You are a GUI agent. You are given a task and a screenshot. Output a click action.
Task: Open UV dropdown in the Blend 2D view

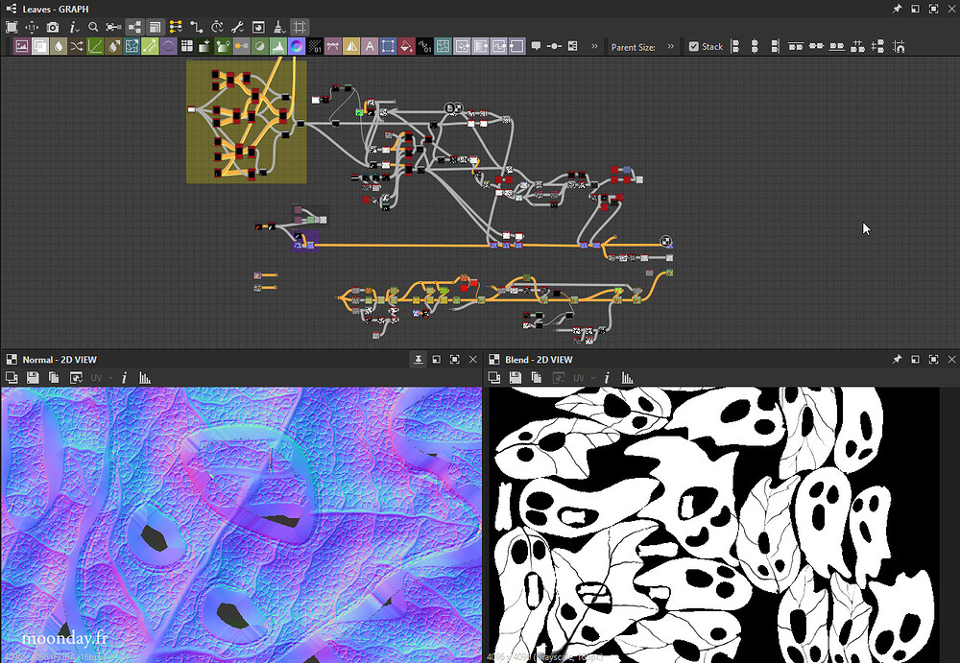[x=584, y=378]
